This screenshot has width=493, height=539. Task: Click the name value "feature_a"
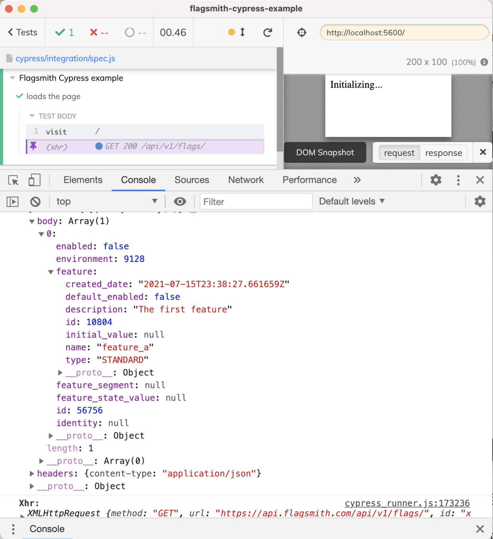125,347
